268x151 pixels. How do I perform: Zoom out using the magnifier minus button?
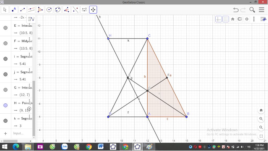point(261,127)
